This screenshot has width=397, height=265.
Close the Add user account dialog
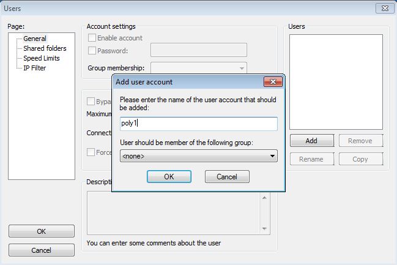[272, 82]
